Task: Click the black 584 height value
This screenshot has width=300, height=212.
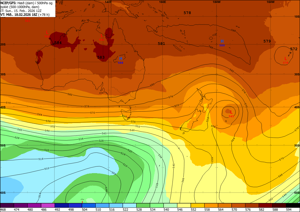Action: (x=58, y=43)
